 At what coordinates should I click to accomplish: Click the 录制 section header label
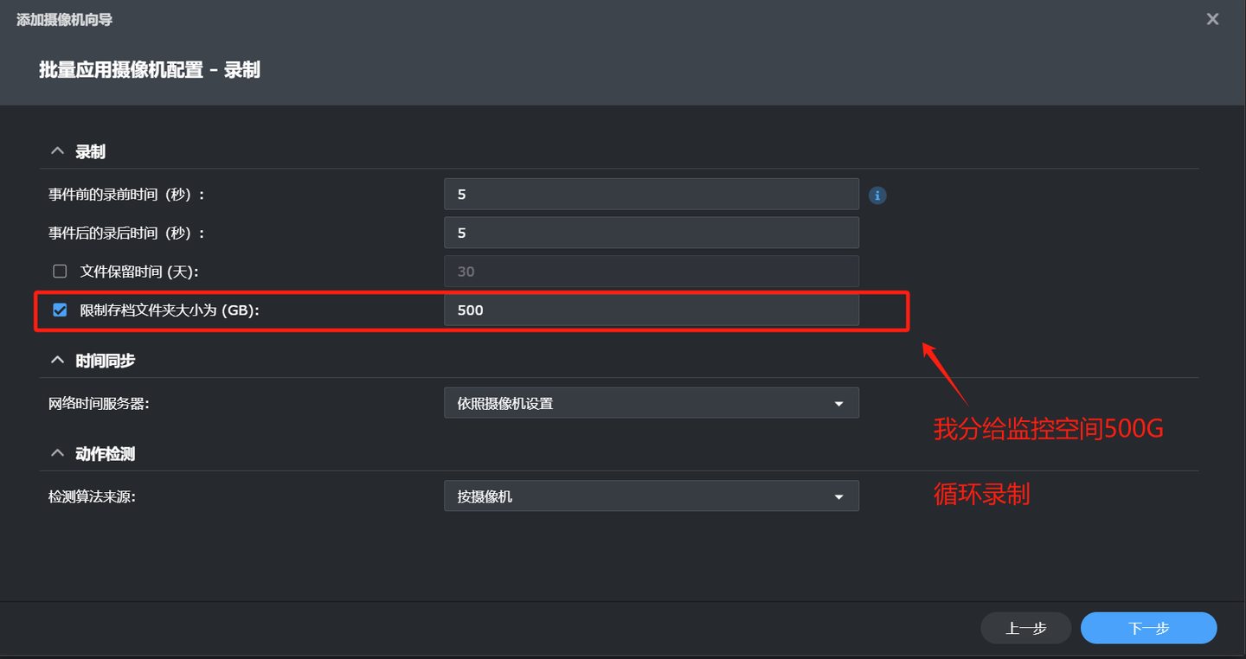pos(91,152)
